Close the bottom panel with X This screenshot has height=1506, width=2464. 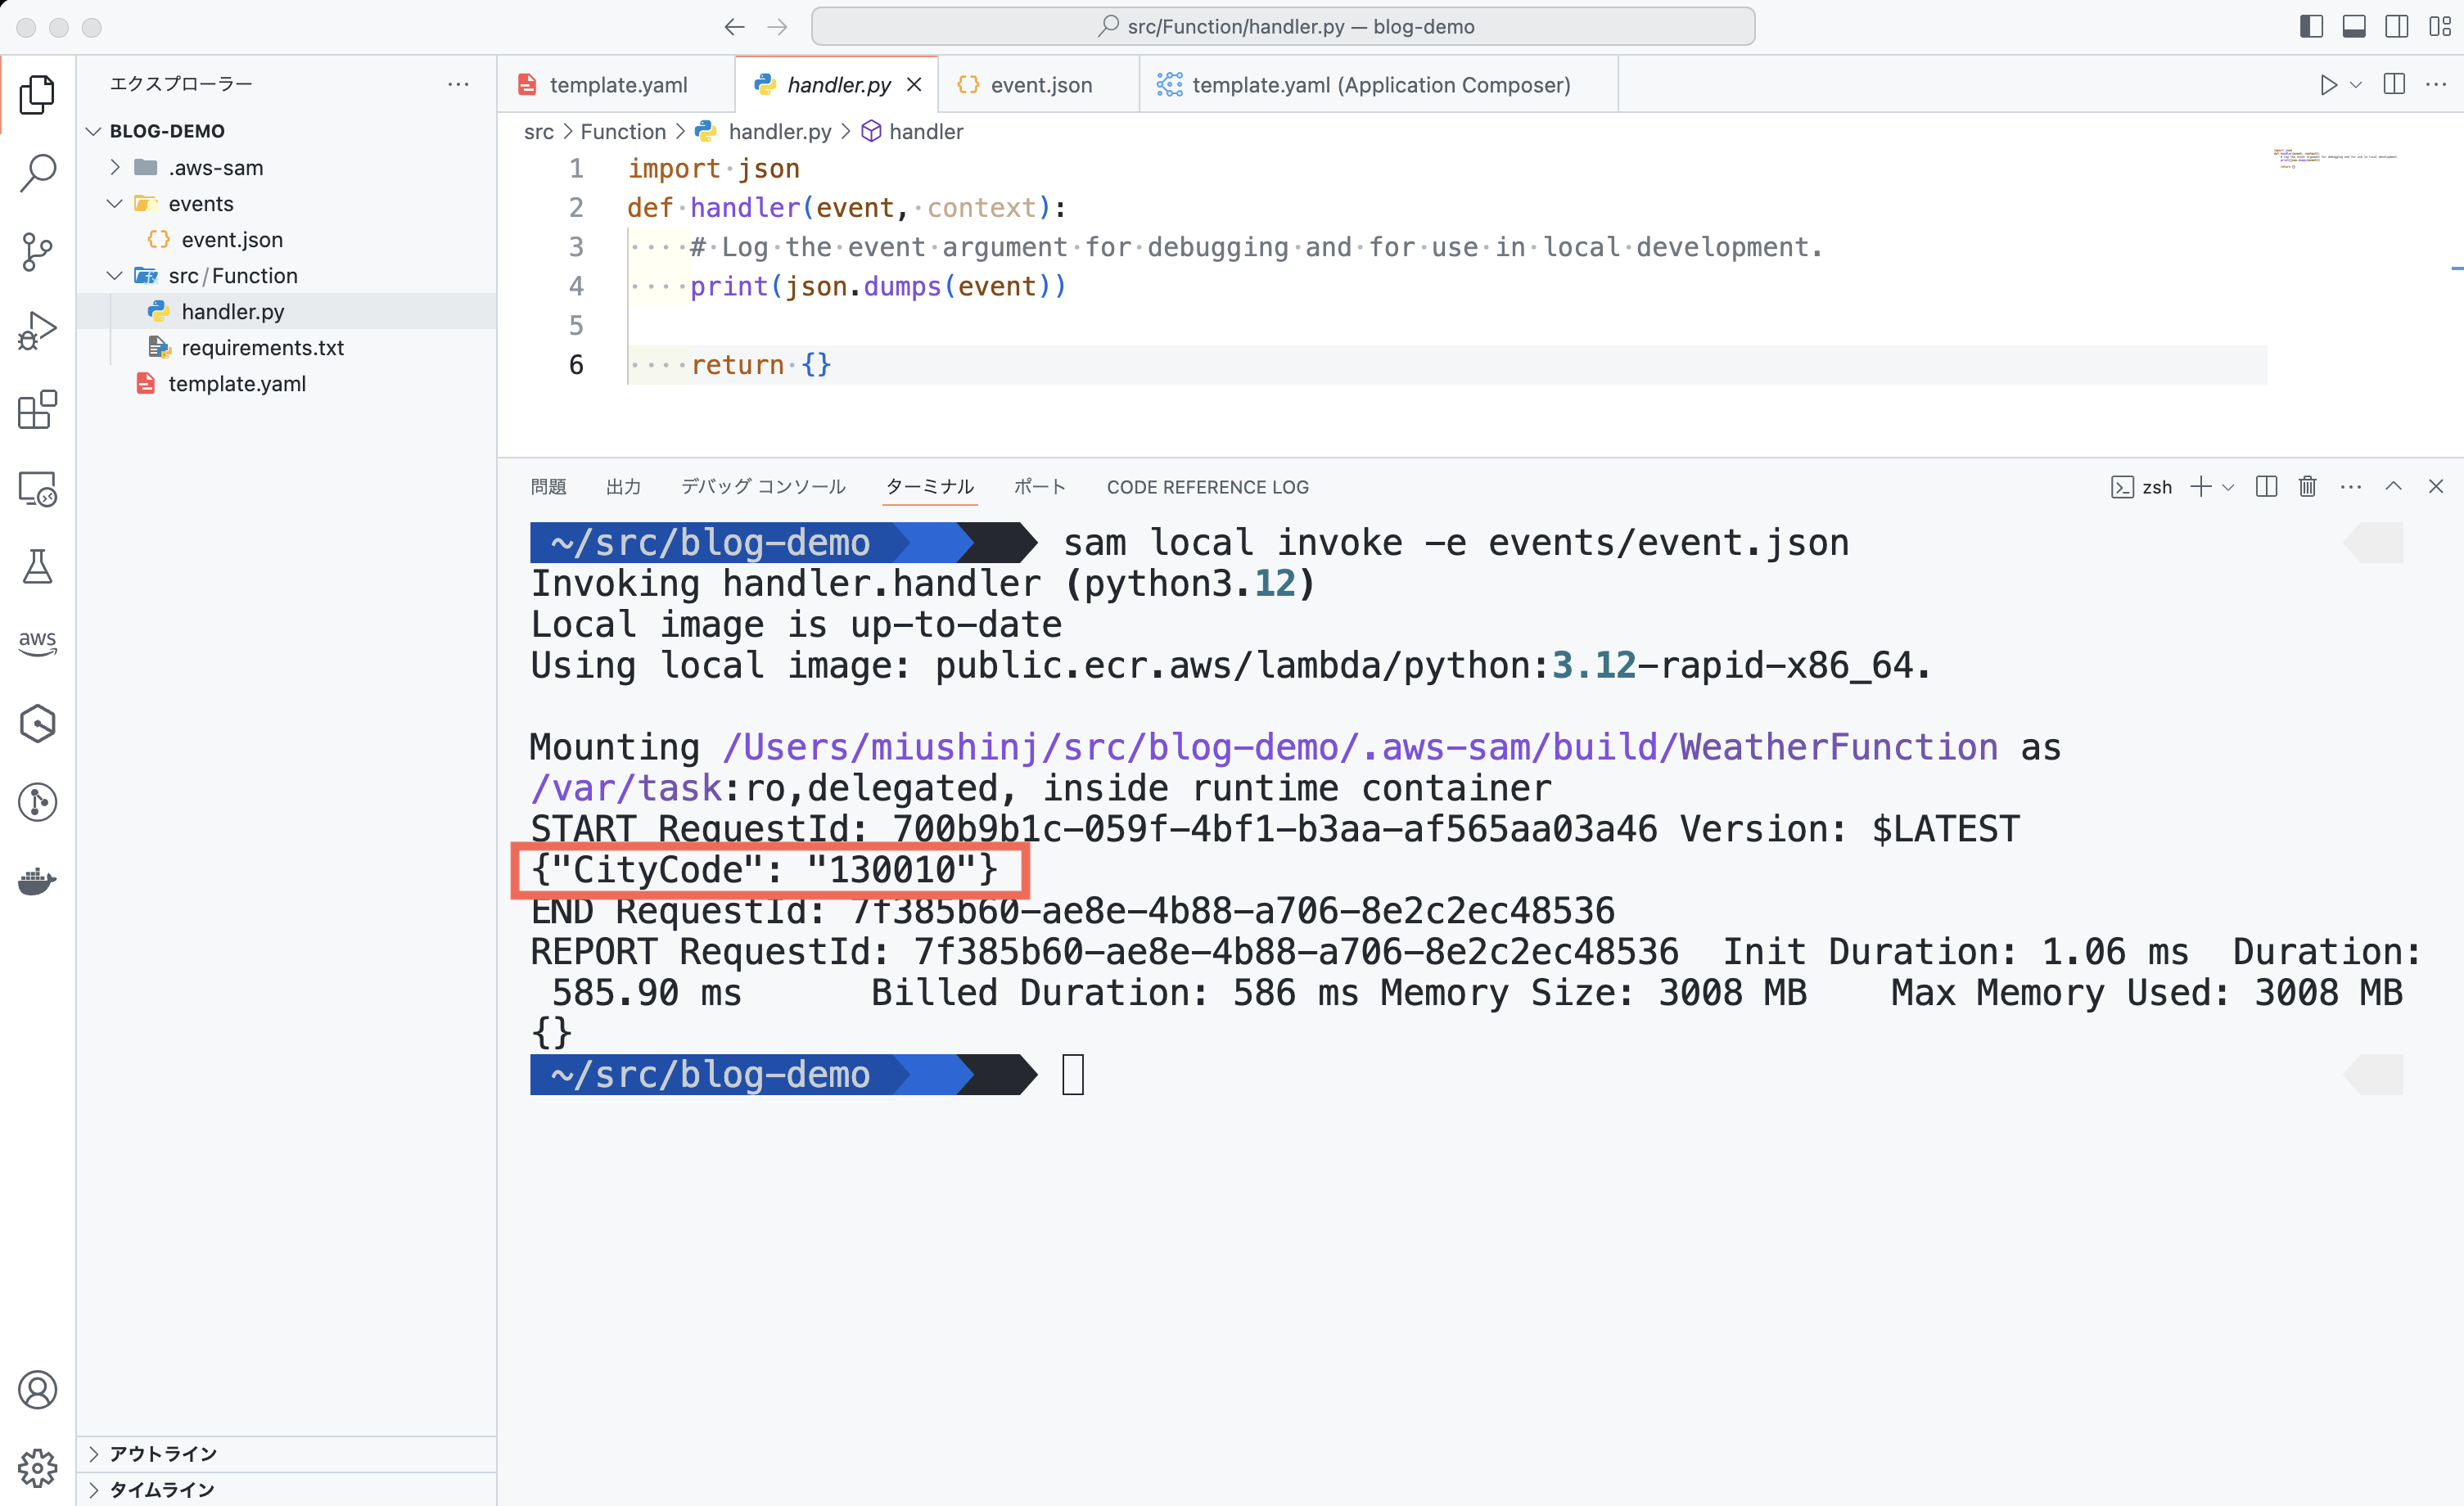(2436, 486)
